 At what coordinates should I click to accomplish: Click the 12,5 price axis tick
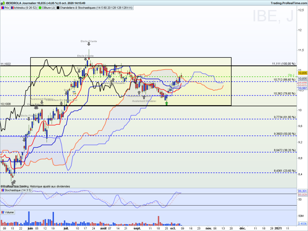301,10
